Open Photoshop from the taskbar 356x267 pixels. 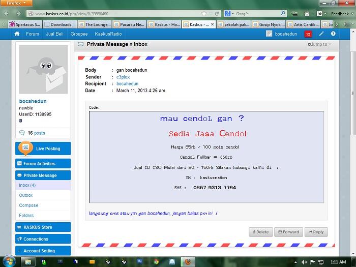point(140,262)
